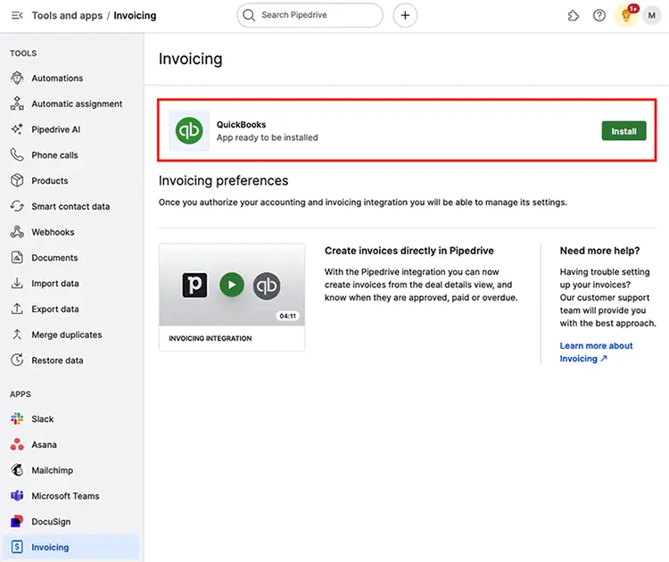Screen dimensions: 669x562
Task: Follow the Learn more about Invoicing link
Action: click(596, 351)
